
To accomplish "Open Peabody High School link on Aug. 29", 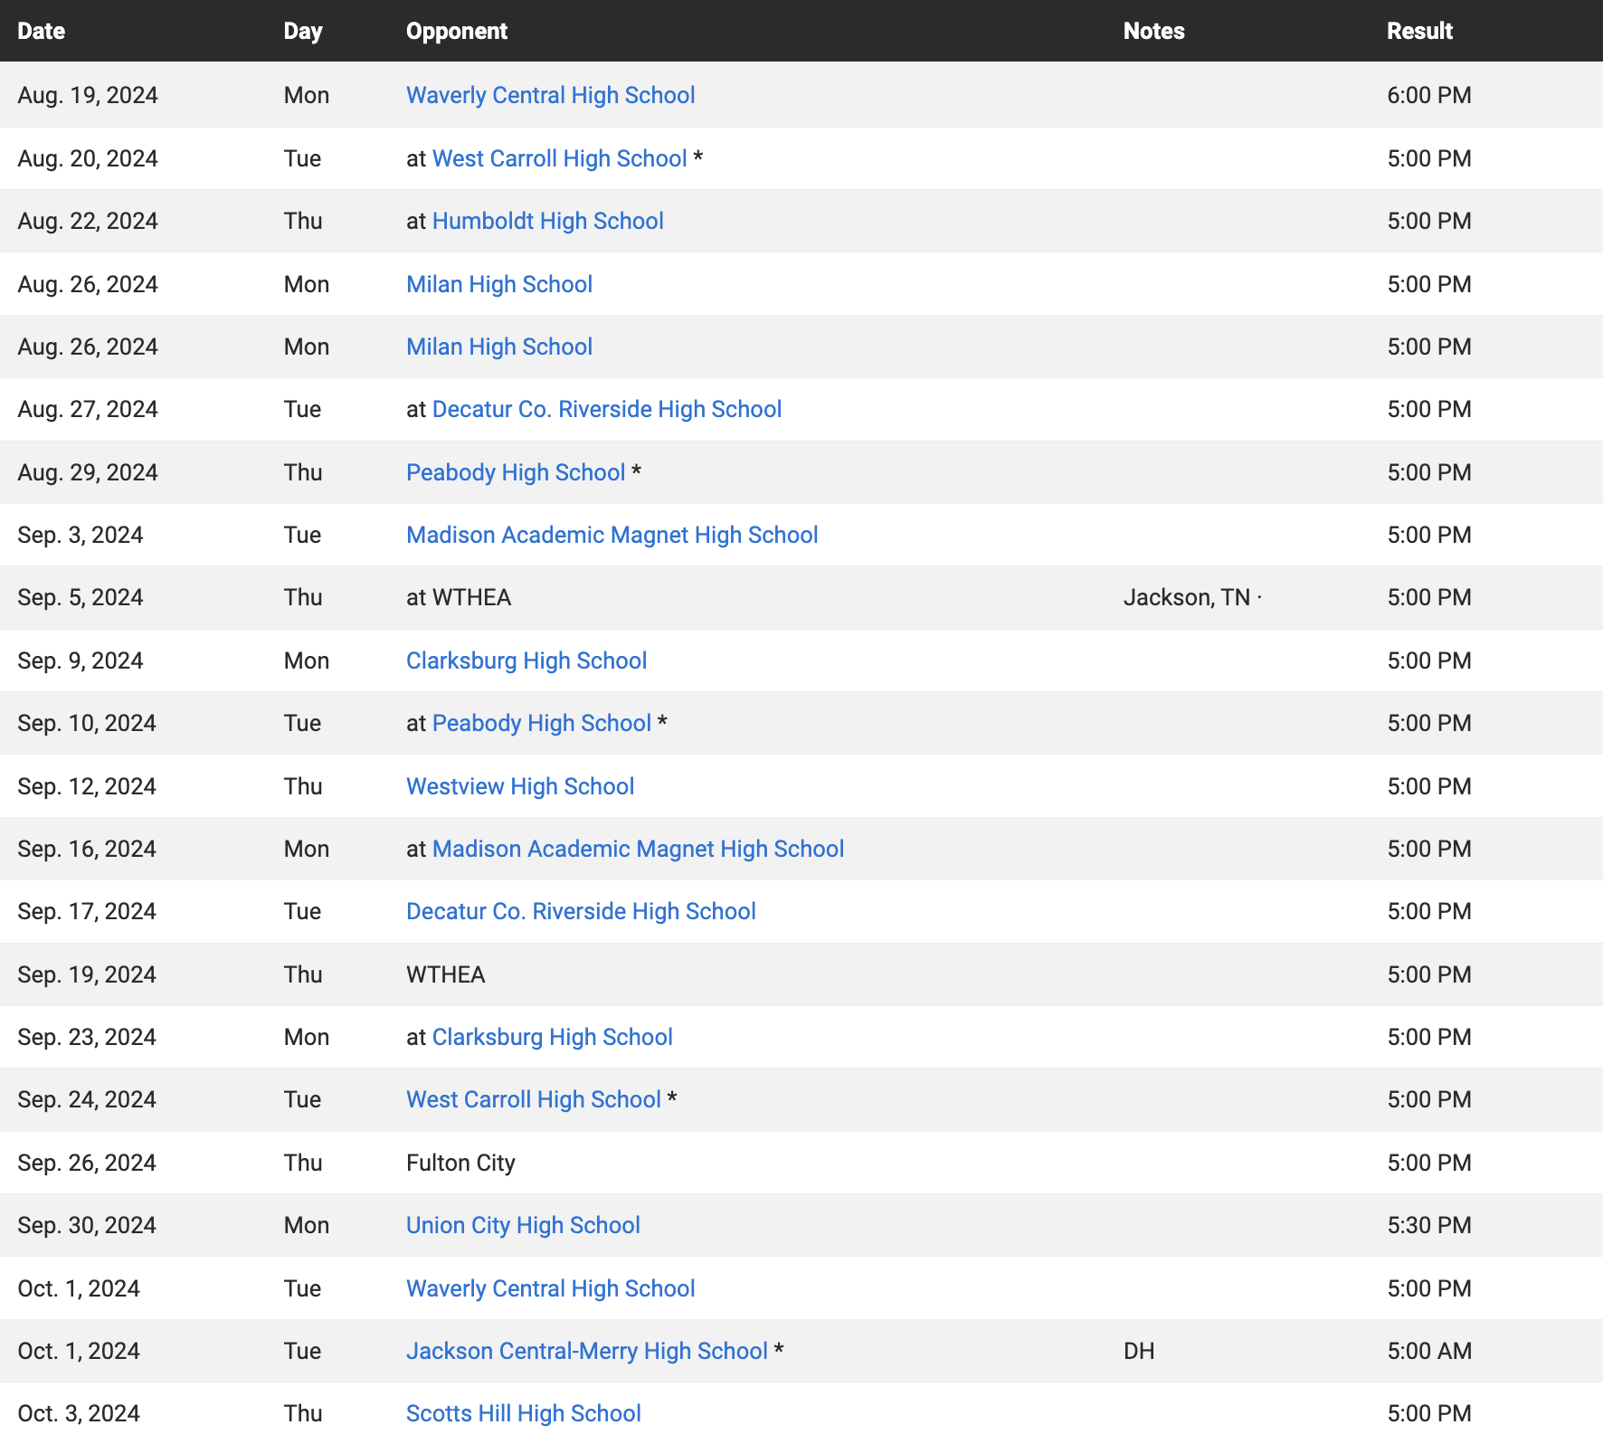I will [516, 472].
